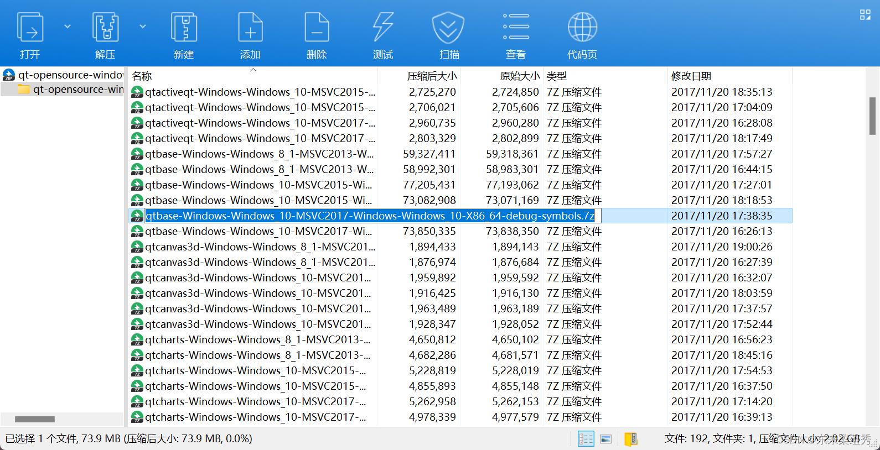Open the 代码页 (Code page) globe tool
Viewport: 880px width, 450px height.
(582, 28)
